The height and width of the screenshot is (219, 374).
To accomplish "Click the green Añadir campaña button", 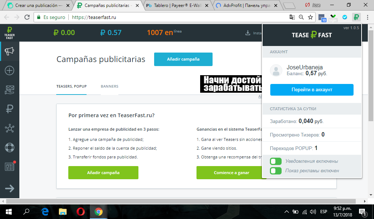I will pyautogui.click(x=103, y=173).
